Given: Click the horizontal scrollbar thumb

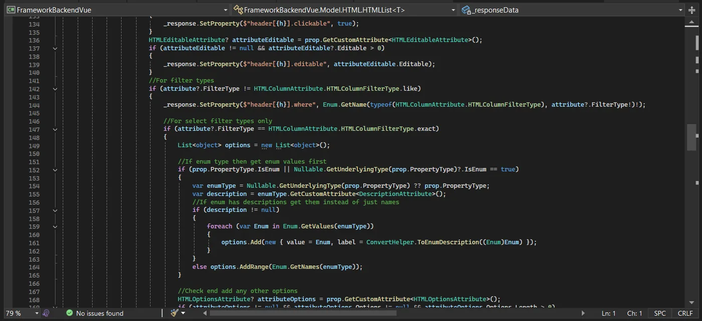Looking at the screenshot, I should (303, 313).
